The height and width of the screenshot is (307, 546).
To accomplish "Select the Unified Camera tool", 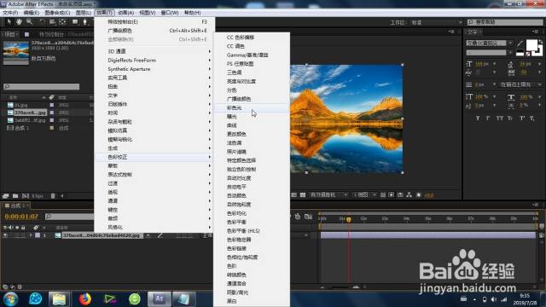I will (52, 22).
